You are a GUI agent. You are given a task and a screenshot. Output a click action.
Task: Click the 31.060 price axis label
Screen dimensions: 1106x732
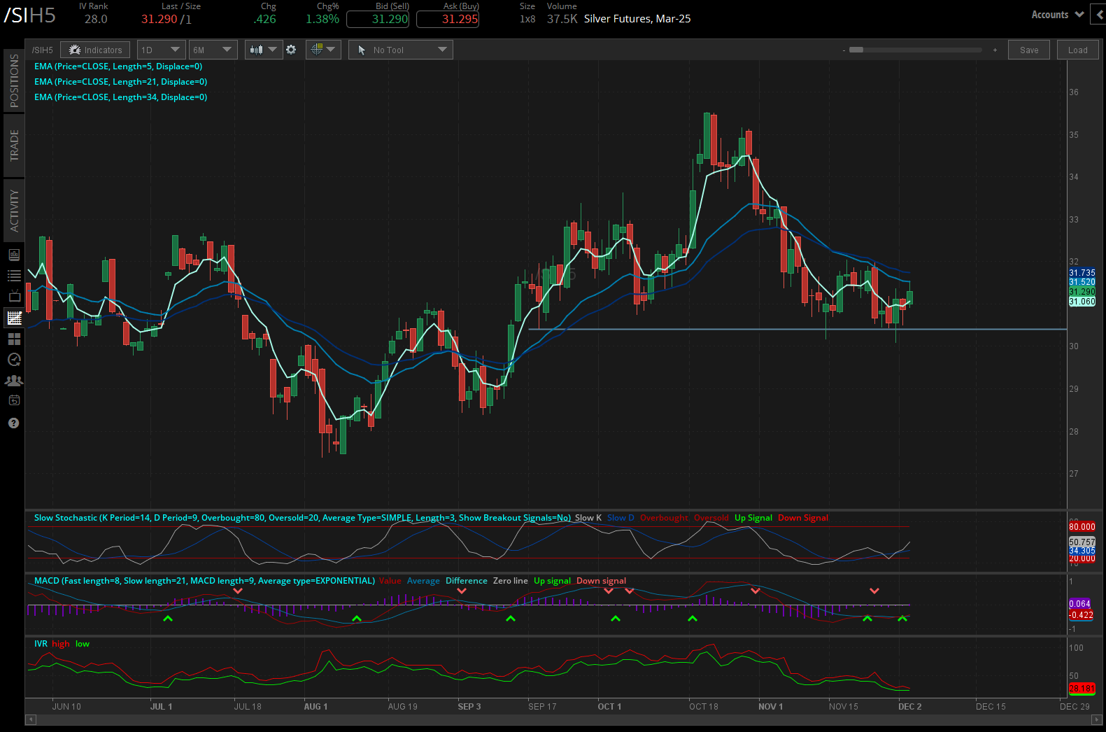pos(1082,302)
